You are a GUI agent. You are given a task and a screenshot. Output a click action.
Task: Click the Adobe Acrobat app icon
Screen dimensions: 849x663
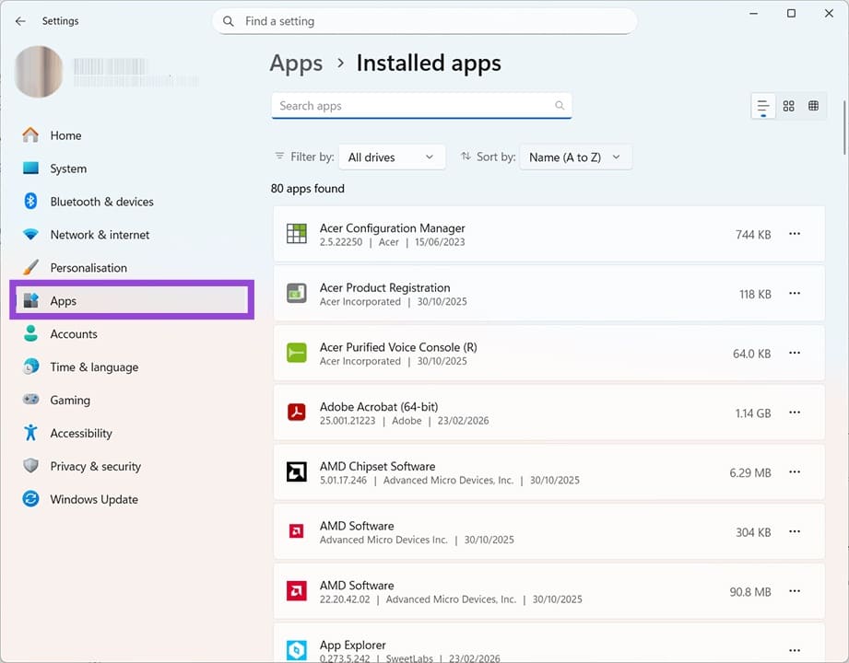[x=296, y=413]
